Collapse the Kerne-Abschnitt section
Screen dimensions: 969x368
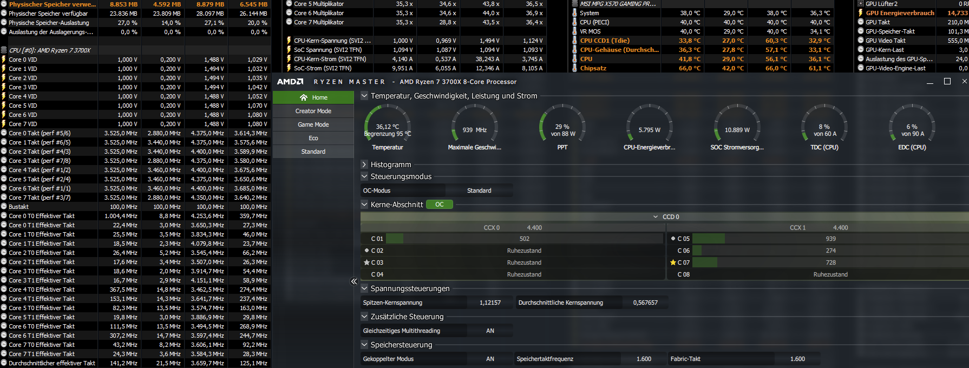pyautogui.click(x=364, y=205)
